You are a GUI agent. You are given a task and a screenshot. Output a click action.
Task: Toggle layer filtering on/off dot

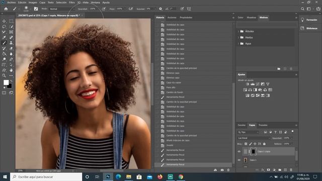point(292,131)
